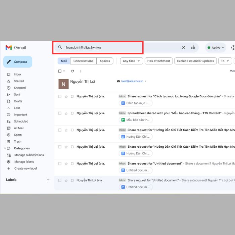The image size is (235, 235).
Task: Open the more options three-dot menu
Action: [x=81, y=71]
